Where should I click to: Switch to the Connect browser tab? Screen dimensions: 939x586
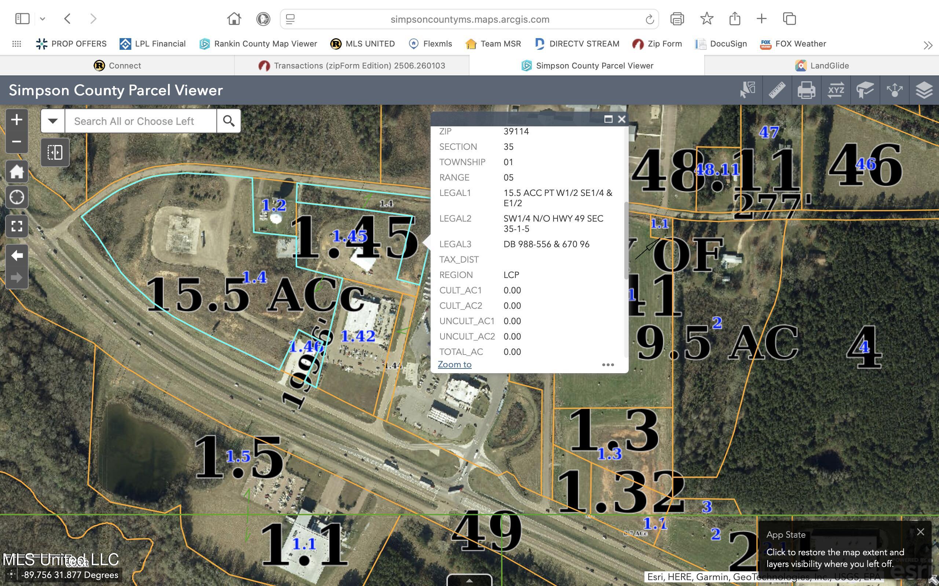coord(117,66)
